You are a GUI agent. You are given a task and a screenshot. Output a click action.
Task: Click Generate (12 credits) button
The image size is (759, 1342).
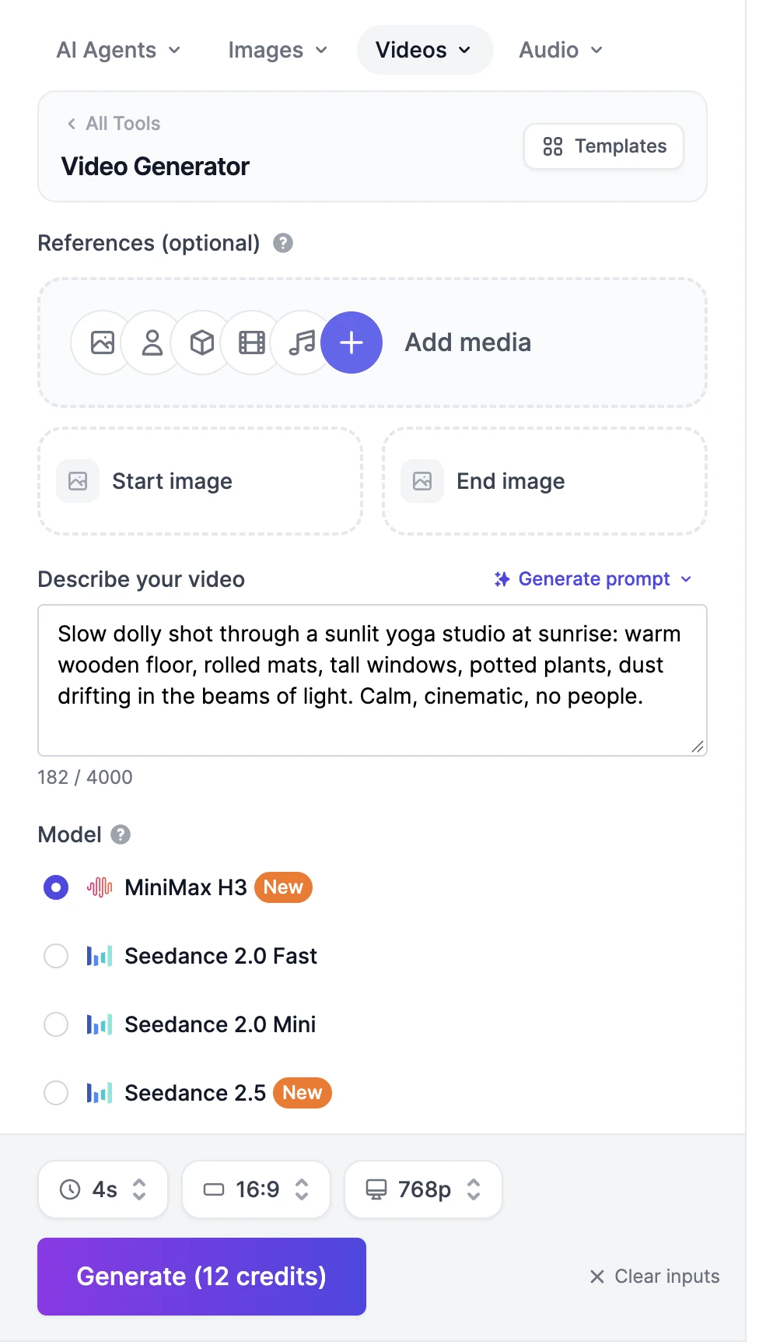coord(201,1277)
